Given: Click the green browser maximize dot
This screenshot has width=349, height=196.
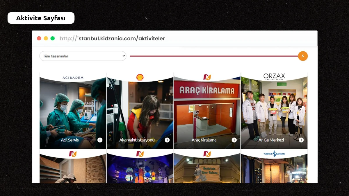Looking at the screenshot, I should (x=53, y=38).
